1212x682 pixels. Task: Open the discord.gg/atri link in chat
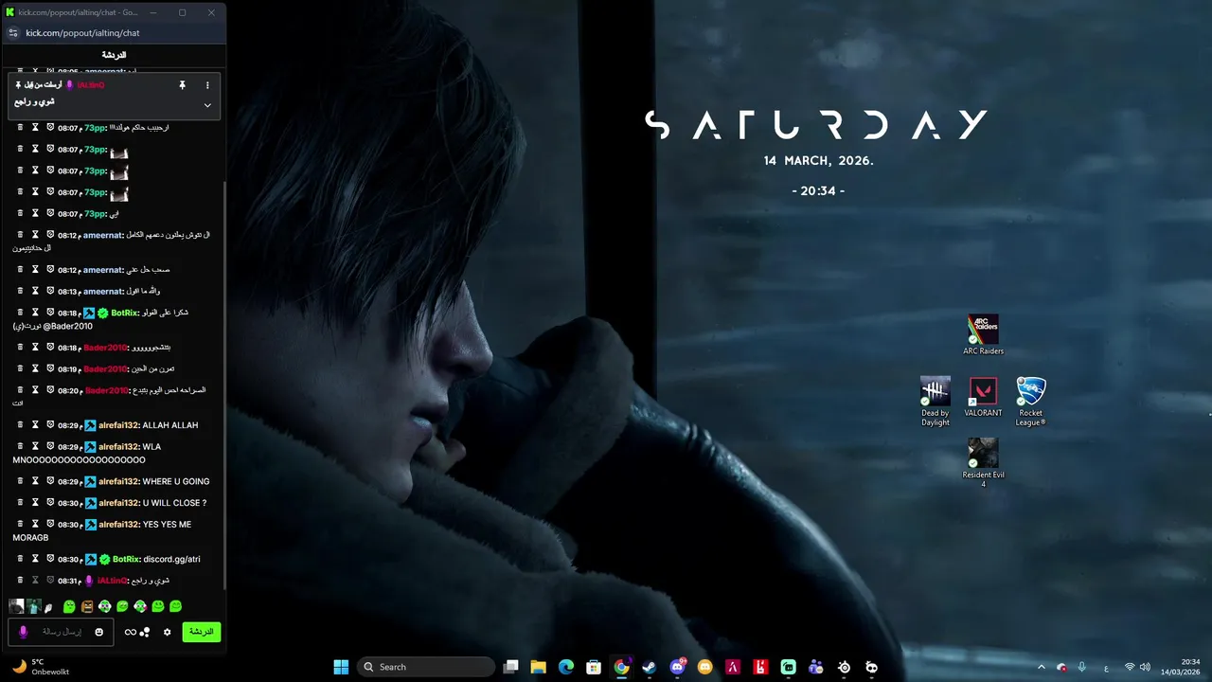pos(171,559)
